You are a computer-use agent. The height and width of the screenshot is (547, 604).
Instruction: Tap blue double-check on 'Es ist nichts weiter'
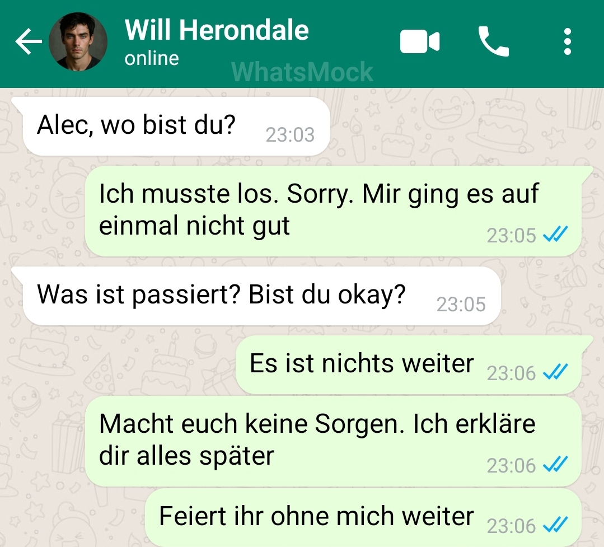click(x=555, y=371)
